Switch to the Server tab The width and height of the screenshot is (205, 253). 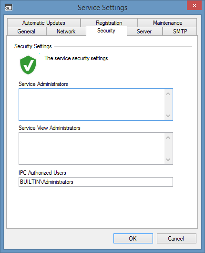[144, 32]
